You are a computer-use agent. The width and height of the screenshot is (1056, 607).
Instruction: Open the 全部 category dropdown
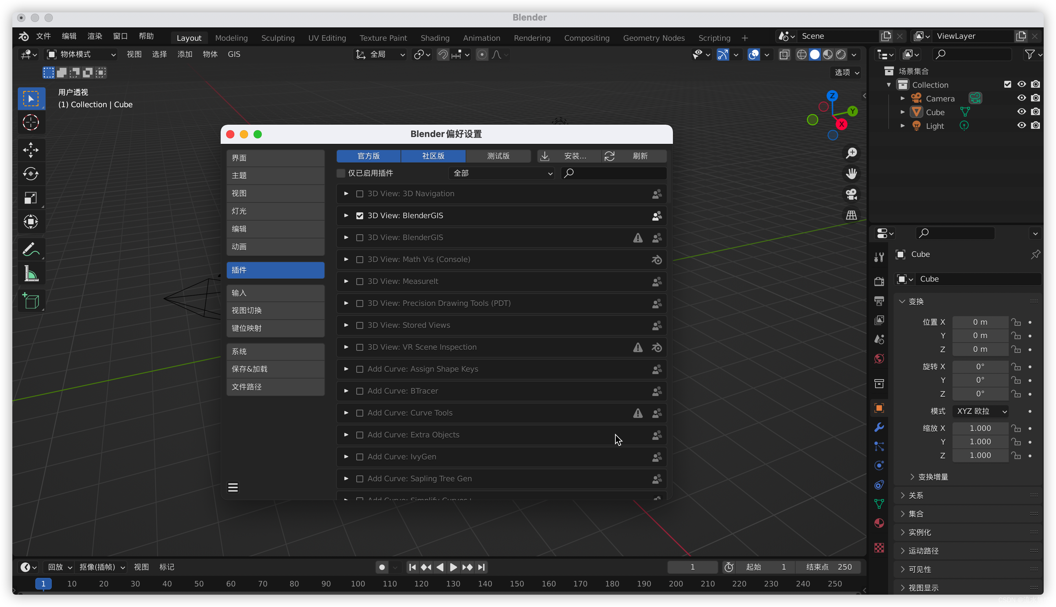[x=502, y=173]
